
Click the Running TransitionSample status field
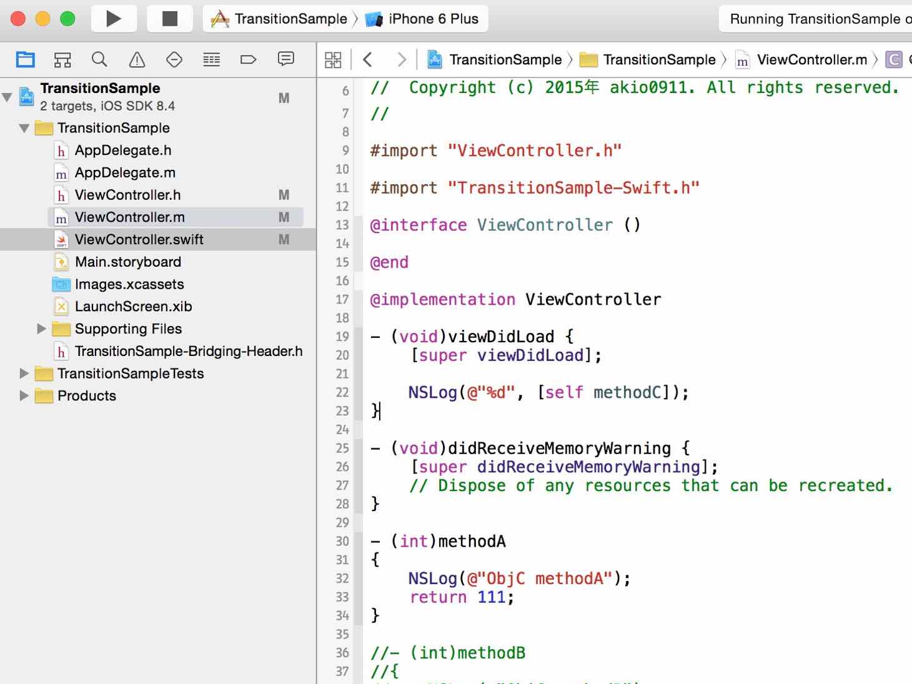pos(815,19)
